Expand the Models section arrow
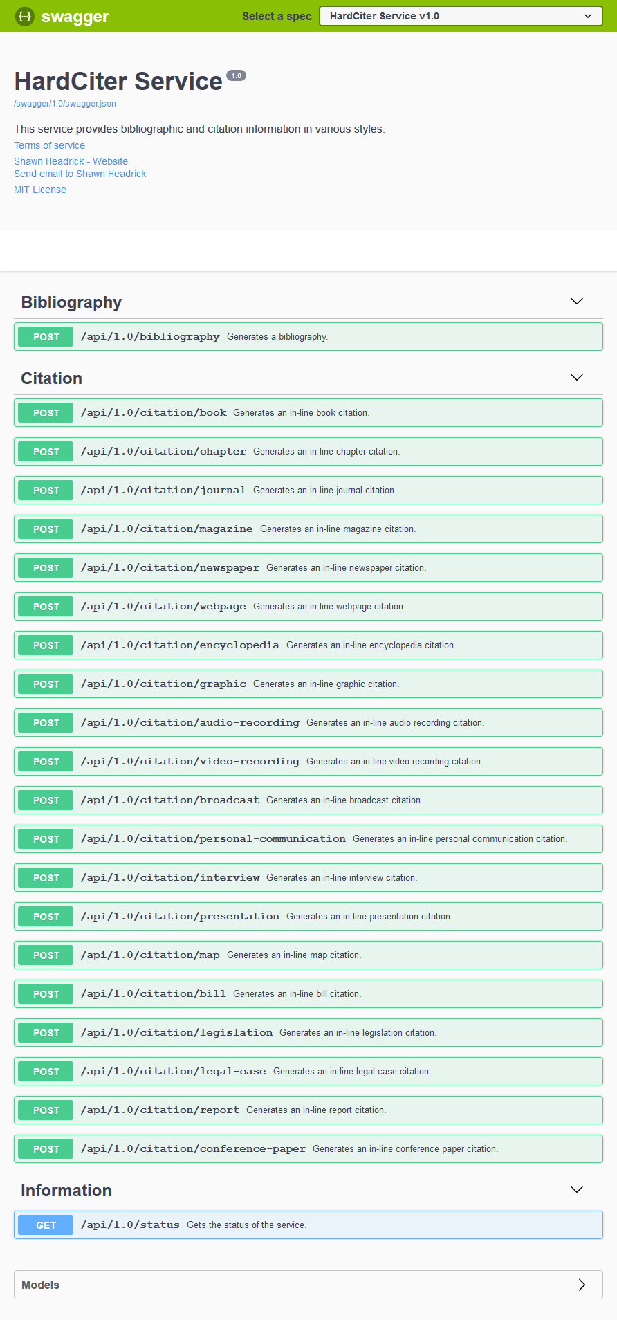This screenshot has height=1320, width=617. pyautogui.click(x=582, y=1285)
